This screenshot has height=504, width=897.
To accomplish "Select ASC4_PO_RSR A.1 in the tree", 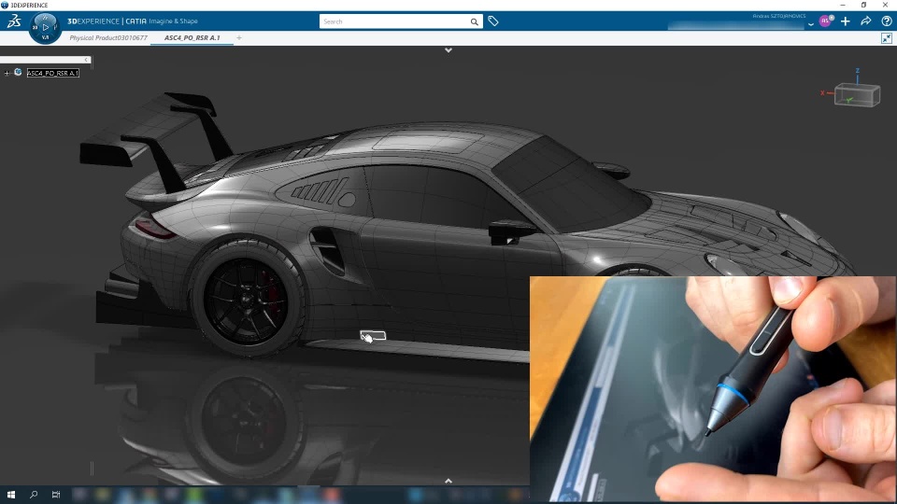I will 52,73.
